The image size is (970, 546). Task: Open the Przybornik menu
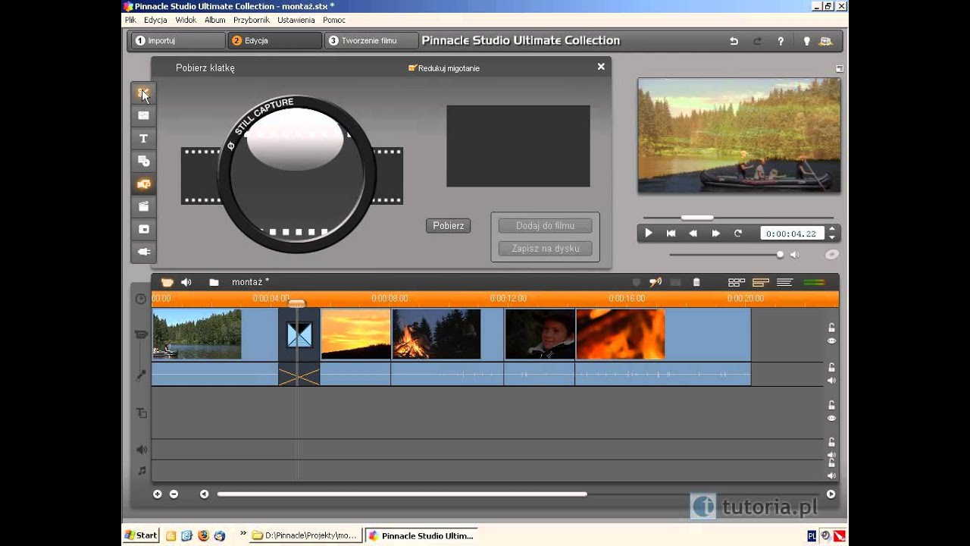pos(250,20)
